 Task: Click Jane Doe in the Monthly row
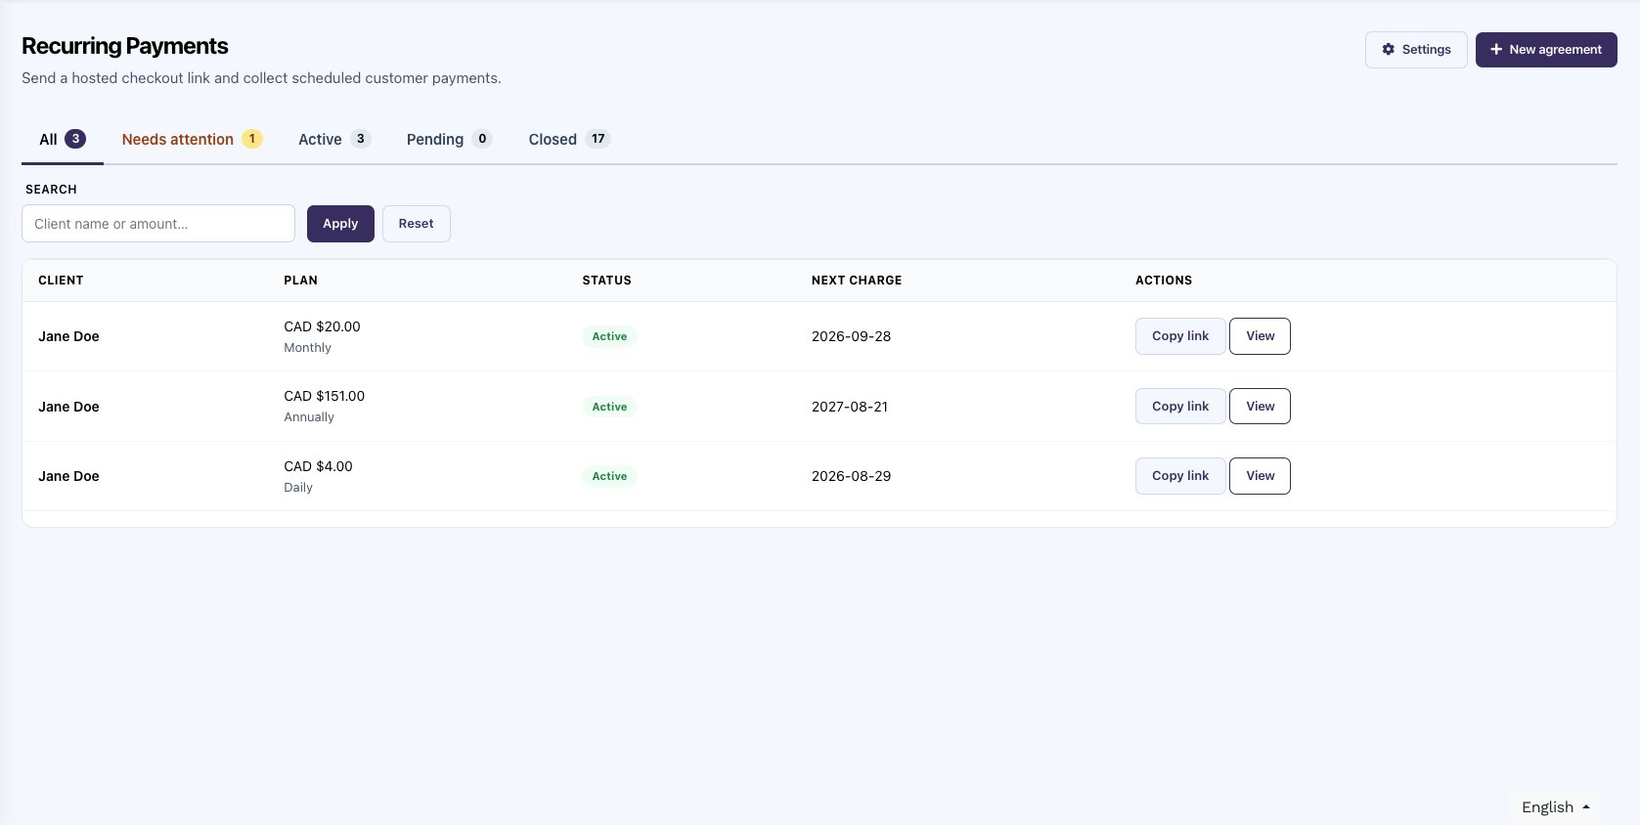(68, 336)
